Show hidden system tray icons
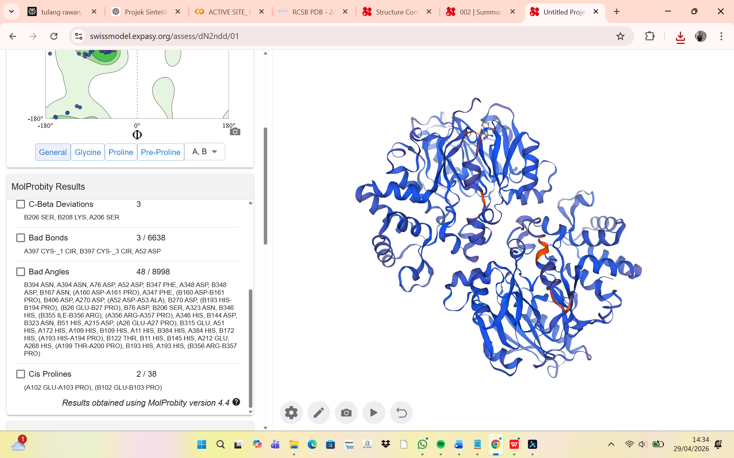 [x=611, y=444]
